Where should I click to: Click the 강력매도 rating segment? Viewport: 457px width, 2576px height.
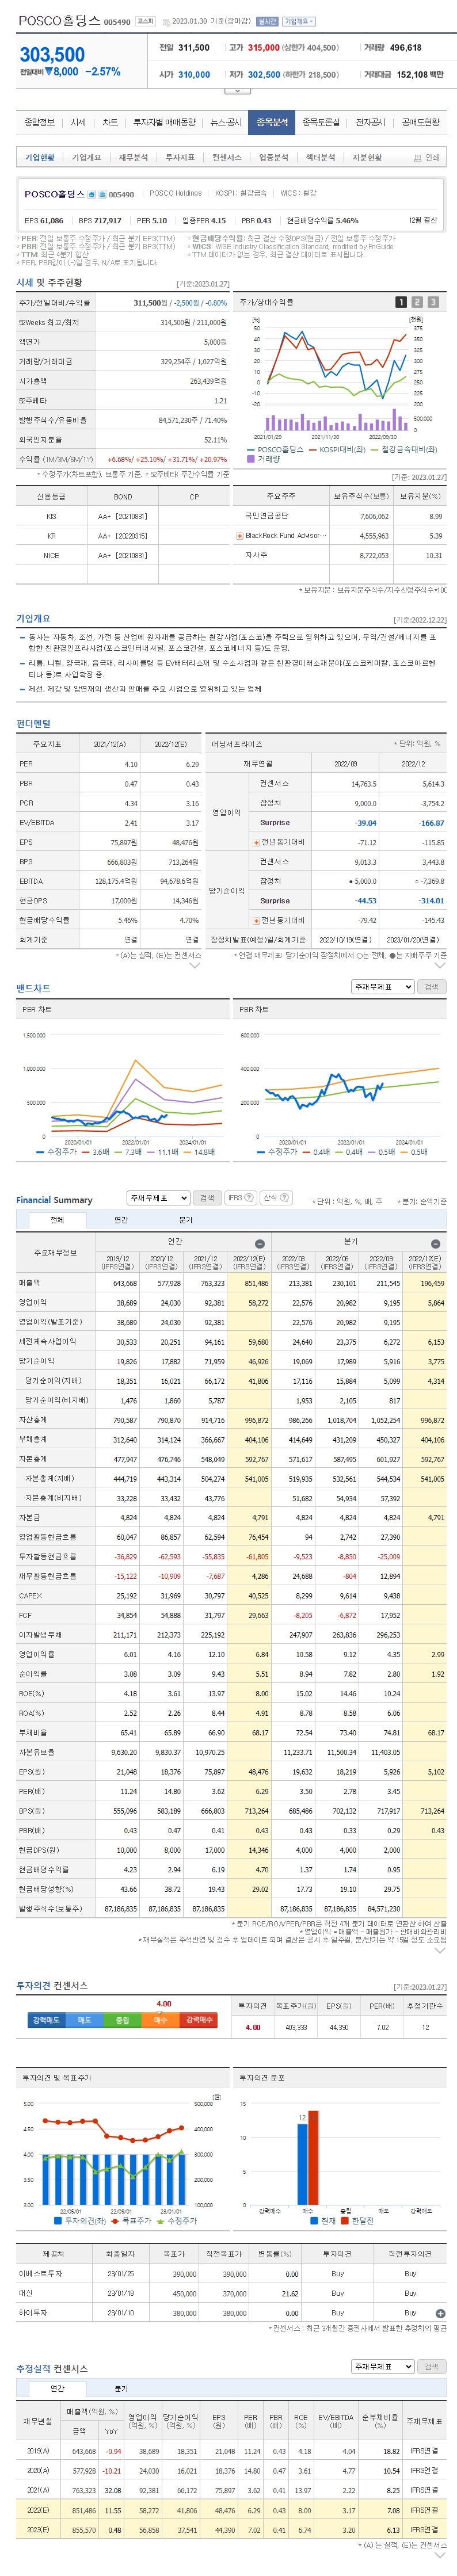[46, 2020]
